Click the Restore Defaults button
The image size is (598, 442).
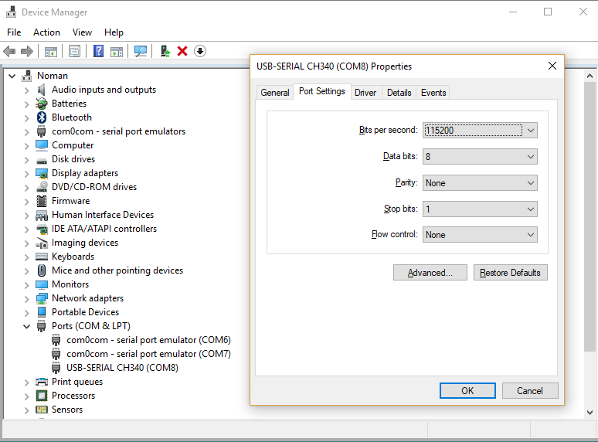pos(510,273)
